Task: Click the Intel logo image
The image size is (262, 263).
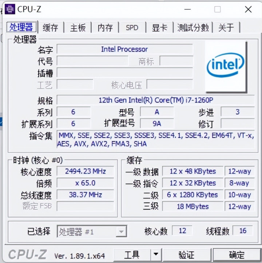Action: tap(226, 67)
